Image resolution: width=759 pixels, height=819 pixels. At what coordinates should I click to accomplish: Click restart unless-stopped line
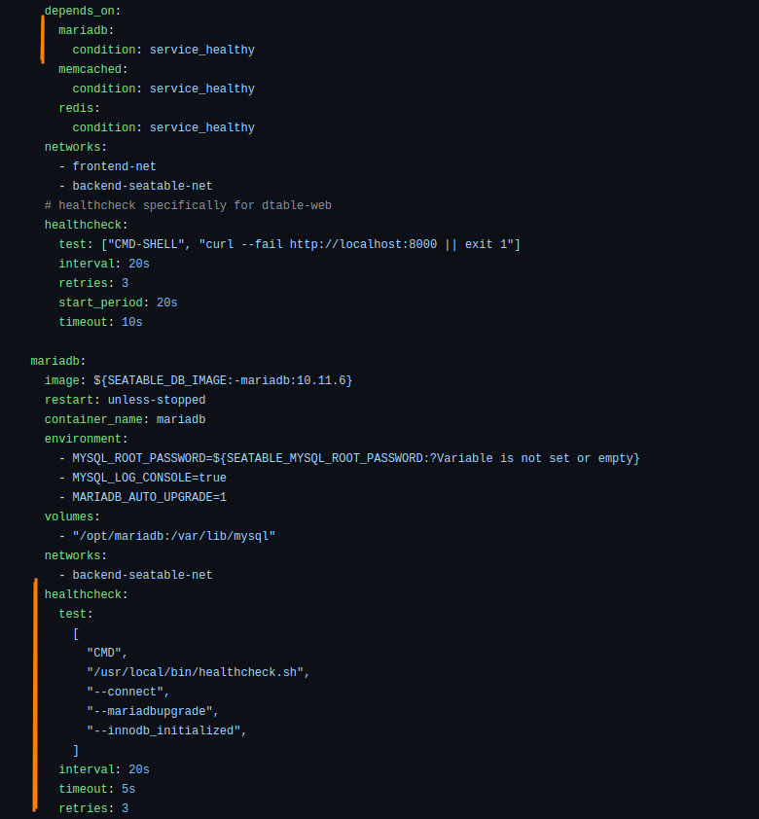[x=125, y=400]
